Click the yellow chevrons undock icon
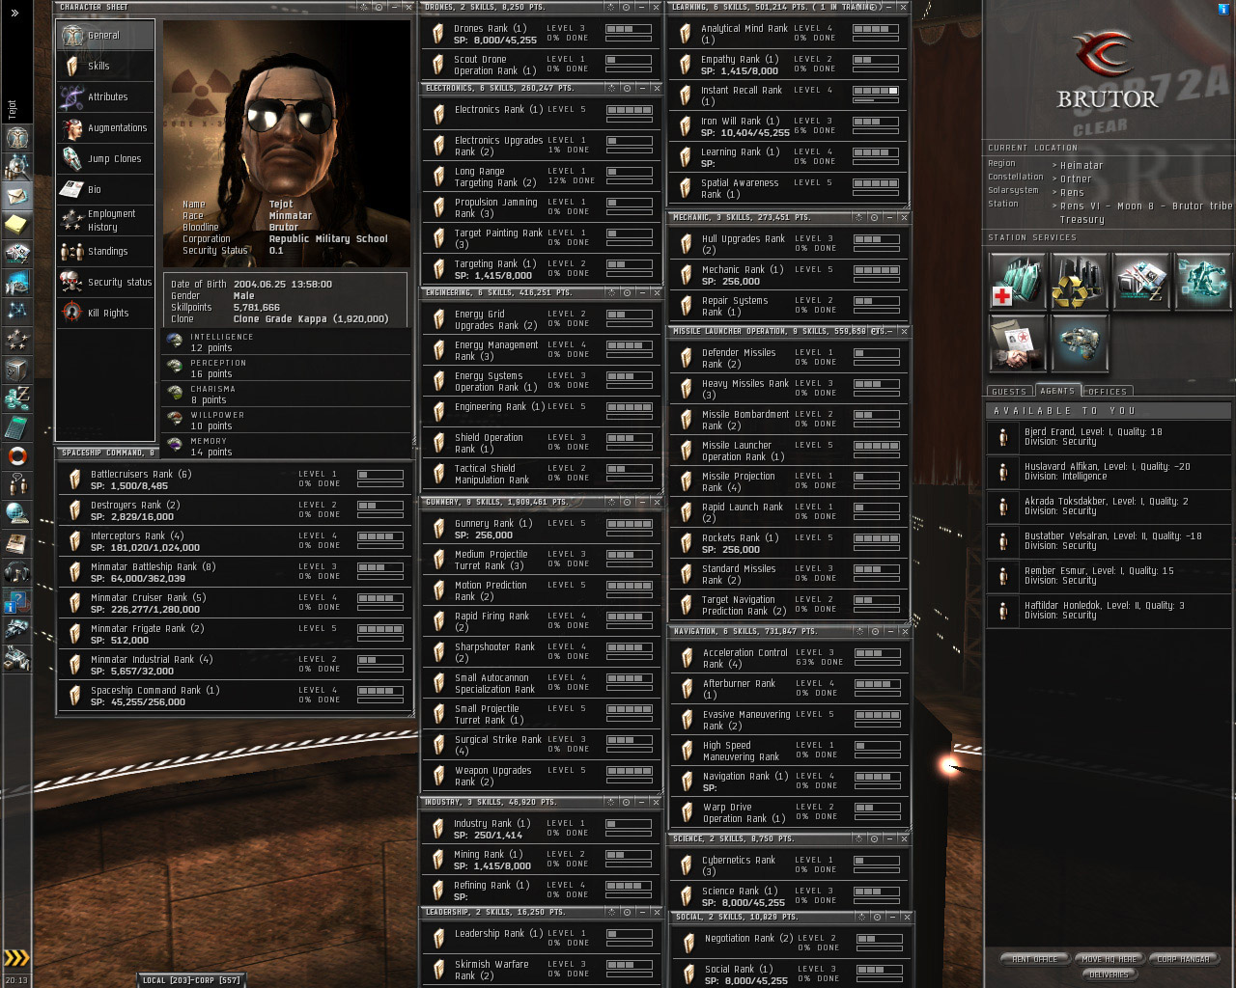This screenshot has width=1236, height=988. pos(16,958)
